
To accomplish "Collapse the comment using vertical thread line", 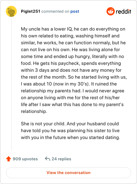I will pos(12,84).
